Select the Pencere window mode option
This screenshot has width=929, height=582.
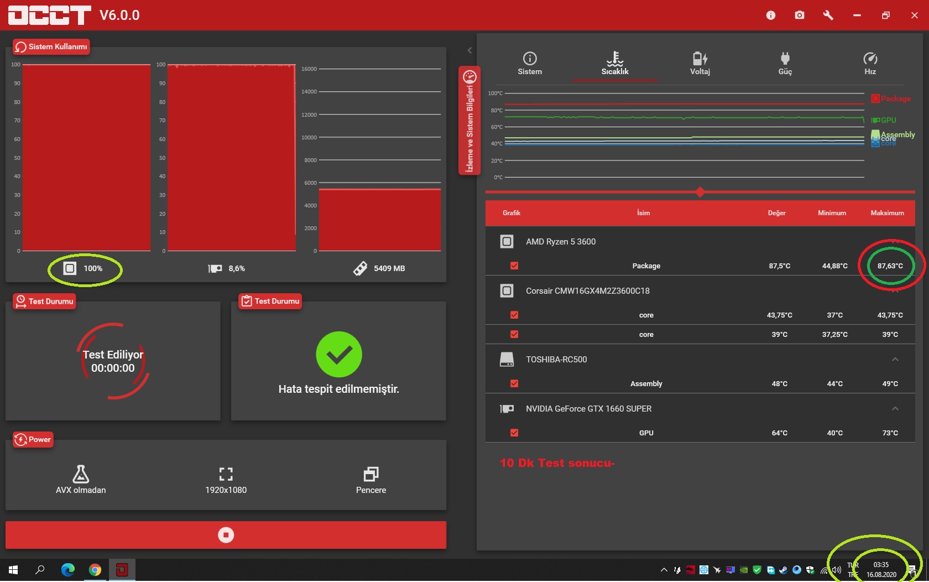coord(371,480)
